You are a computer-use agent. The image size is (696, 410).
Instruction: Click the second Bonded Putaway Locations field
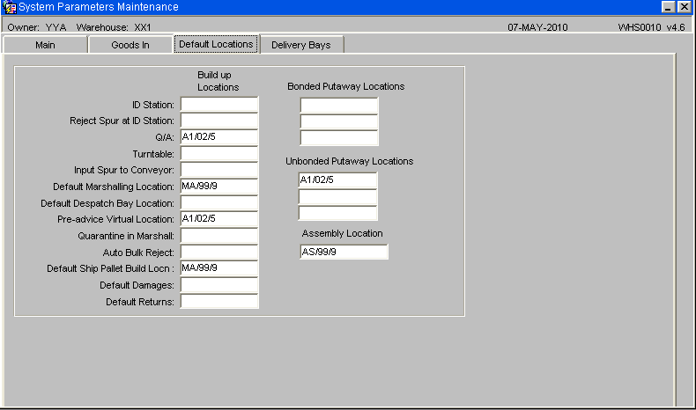pyautogui.click(x=339, y=121)
